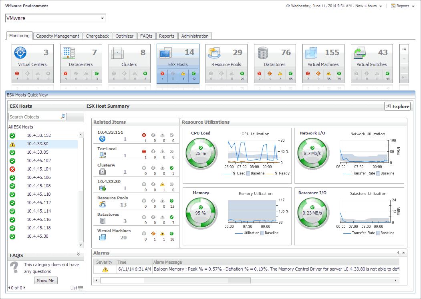Open the Chargeback tab
Viewport: 421px width, 299px height.
coord(97,36)
